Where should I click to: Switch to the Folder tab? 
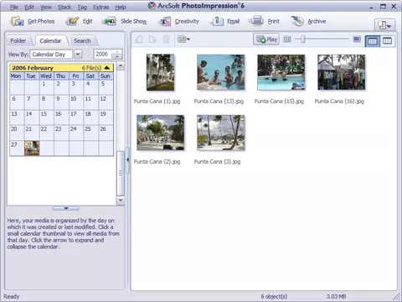[18, 41]
